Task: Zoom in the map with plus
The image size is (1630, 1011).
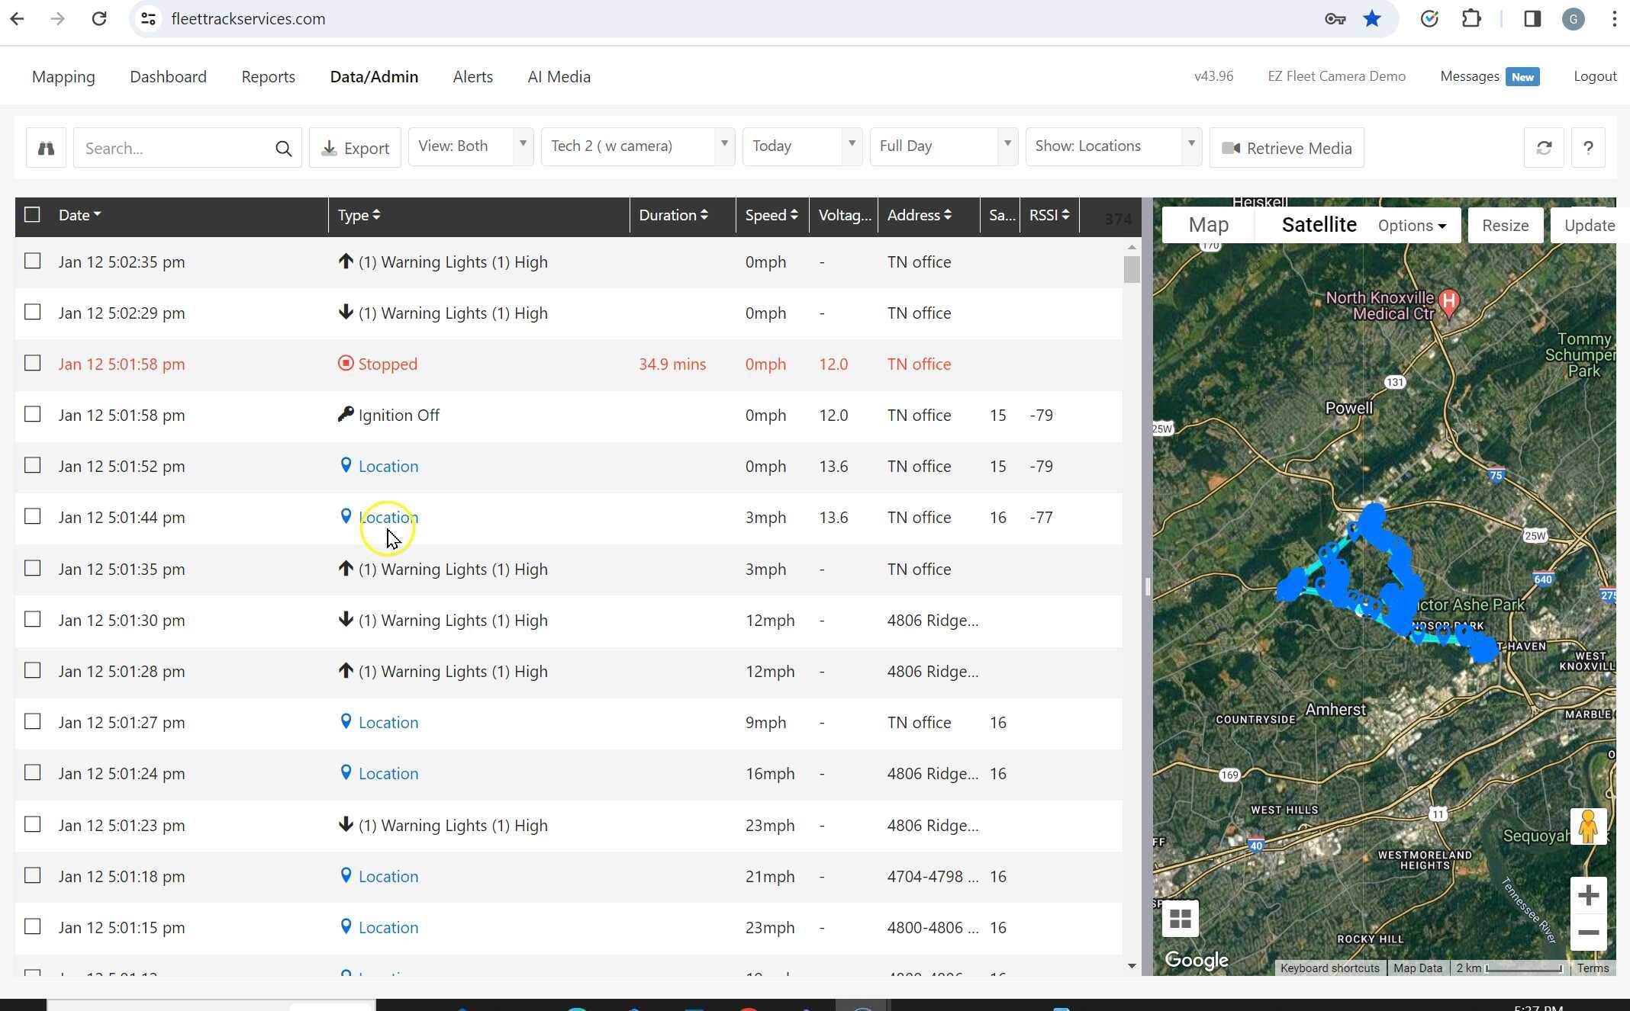Action: point(1588,895)
